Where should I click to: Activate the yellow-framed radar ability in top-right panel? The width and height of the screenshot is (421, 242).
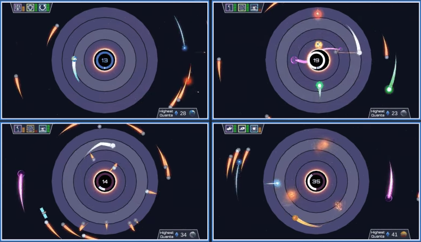[241, 8]
